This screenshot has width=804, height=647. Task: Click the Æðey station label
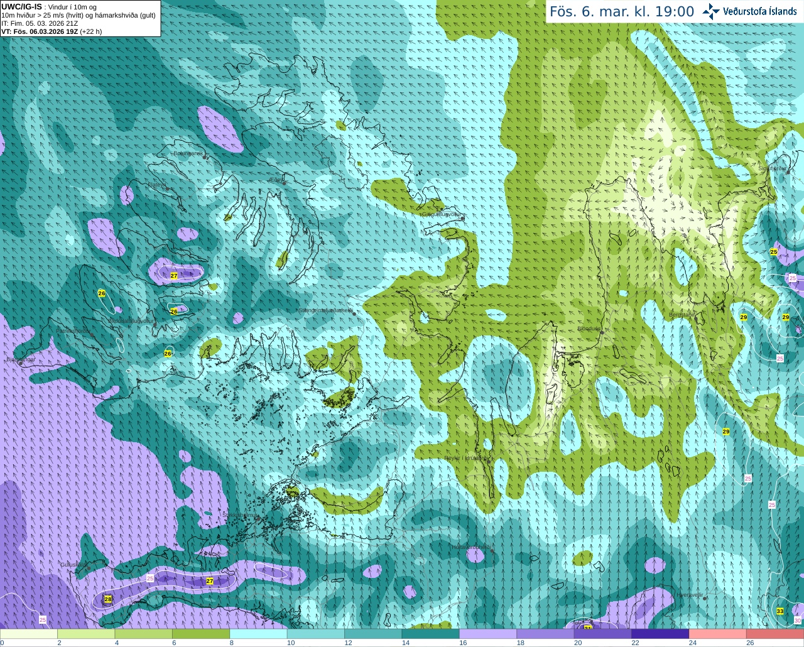(276, 180)
